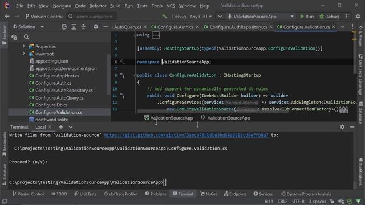Close the Configure.Validation.cs tab
The image size is (365, 205).
point(334,27)
